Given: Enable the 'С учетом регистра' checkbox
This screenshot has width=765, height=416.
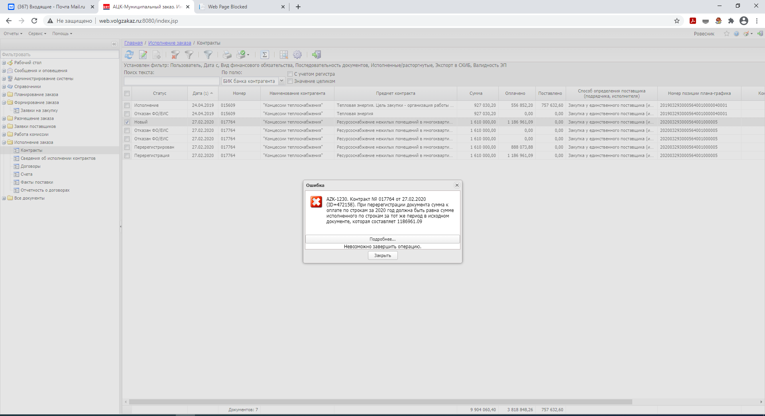Looking at the screenshot, I should 290,74.
